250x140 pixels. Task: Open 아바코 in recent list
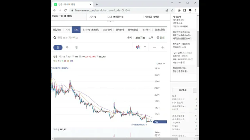(175, 110)
